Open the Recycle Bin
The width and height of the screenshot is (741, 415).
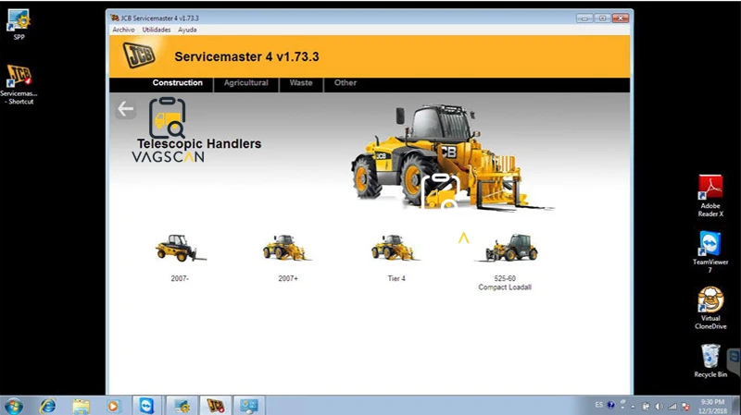click(x=710, y=360)
